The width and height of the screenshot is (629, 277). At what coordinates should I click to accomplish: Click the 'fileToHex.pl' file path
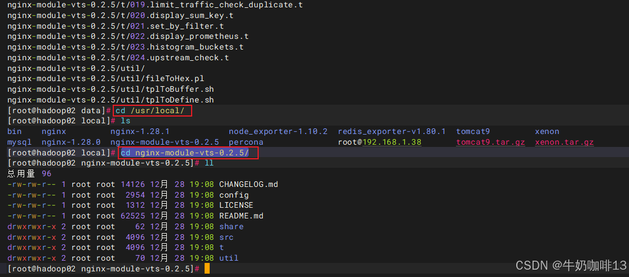106,79
